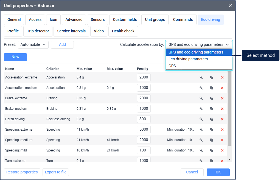Remove the Acceleration: medium criterion
Viewport: 280px width, 180px height.
pyautogui.click(x=222, y=88)
